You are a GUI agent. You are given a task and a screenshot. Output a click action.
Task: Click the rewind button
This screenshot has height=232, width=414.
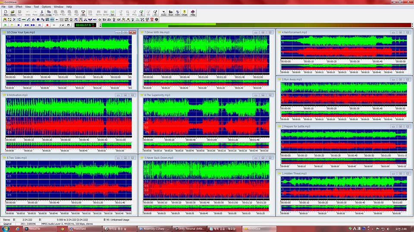(x=26, y=25)
